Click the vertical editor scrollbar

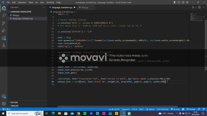206,45
